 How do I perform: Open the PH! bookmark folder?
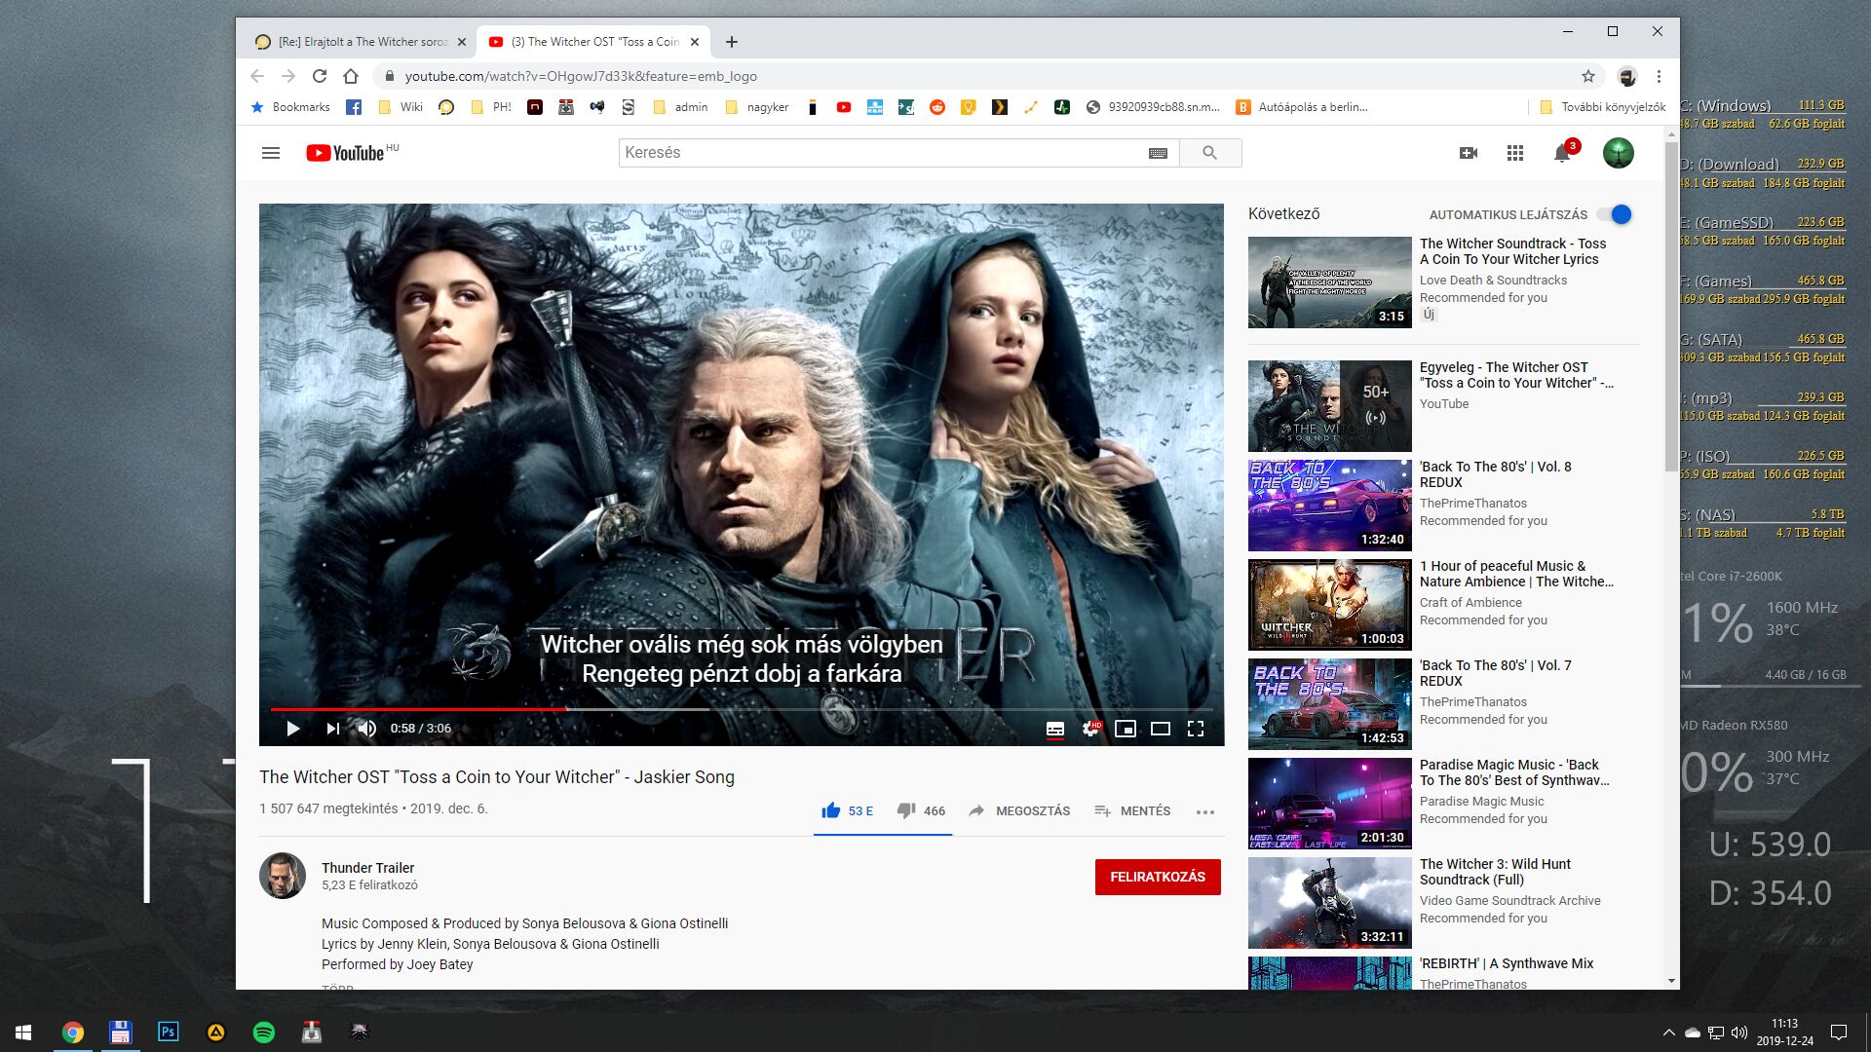[490, 107]
